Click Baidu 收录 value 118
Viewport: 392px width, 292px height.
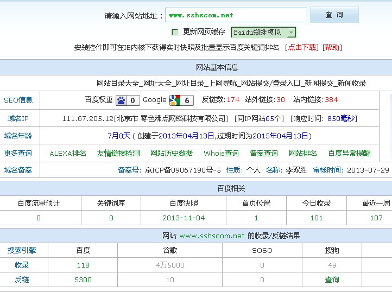click(x=83, y=265)
